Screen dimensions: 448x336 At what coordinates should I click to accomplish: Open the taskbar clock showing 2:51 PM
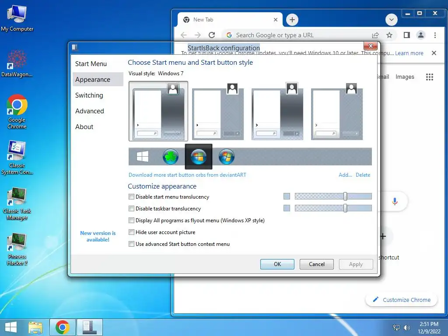point(429,328)
